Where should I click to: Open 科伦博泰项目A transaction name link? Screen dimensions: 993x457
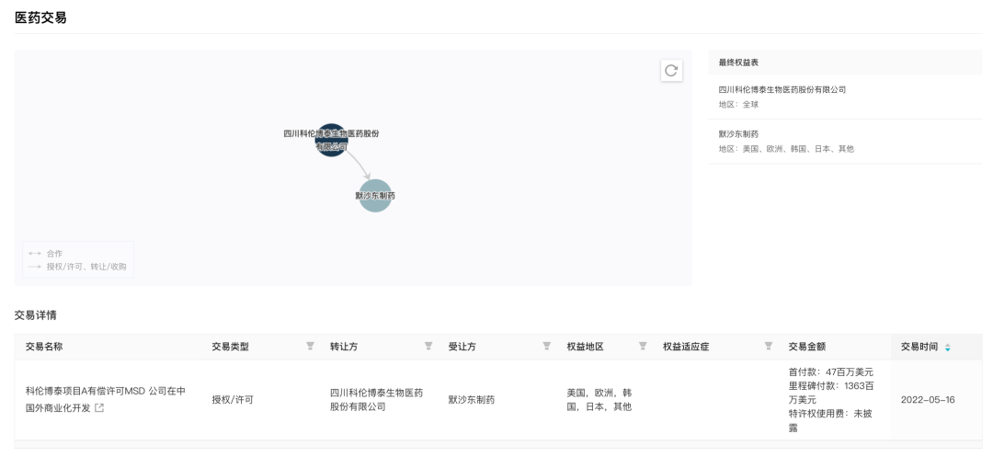106,399
